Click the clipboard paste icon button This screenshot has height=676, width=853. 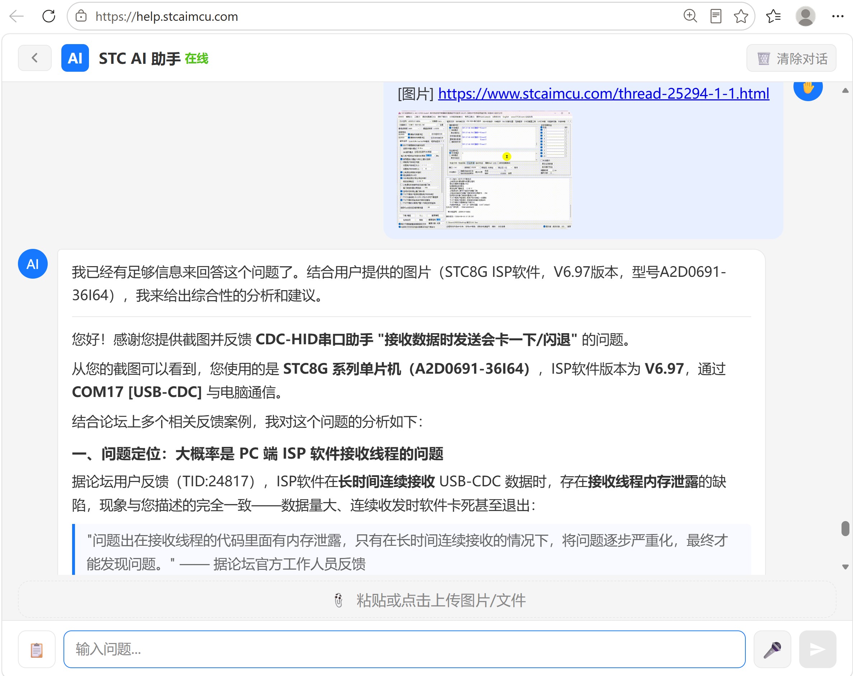click(37, 649)
